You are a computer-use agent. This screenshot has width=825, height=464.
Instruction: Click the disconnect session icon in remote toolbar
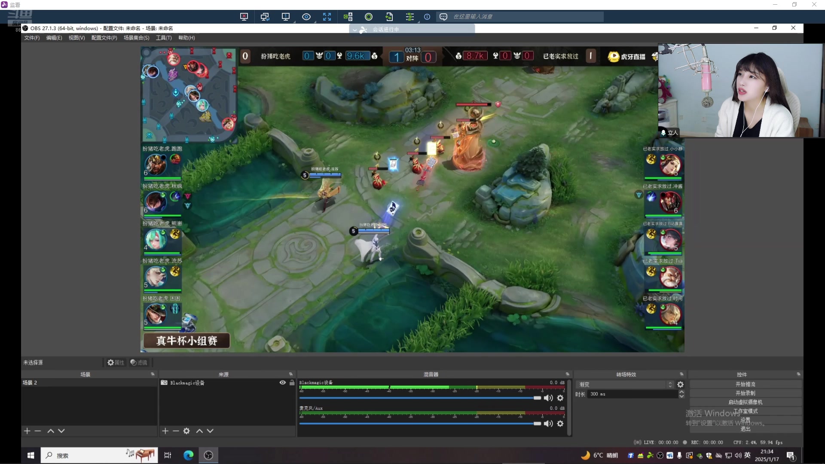click(x=244, y=17)
